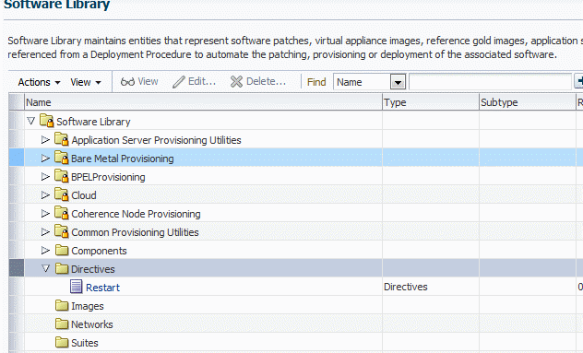Open the Actions menu

pyautogui.click(x=39, y=82)
